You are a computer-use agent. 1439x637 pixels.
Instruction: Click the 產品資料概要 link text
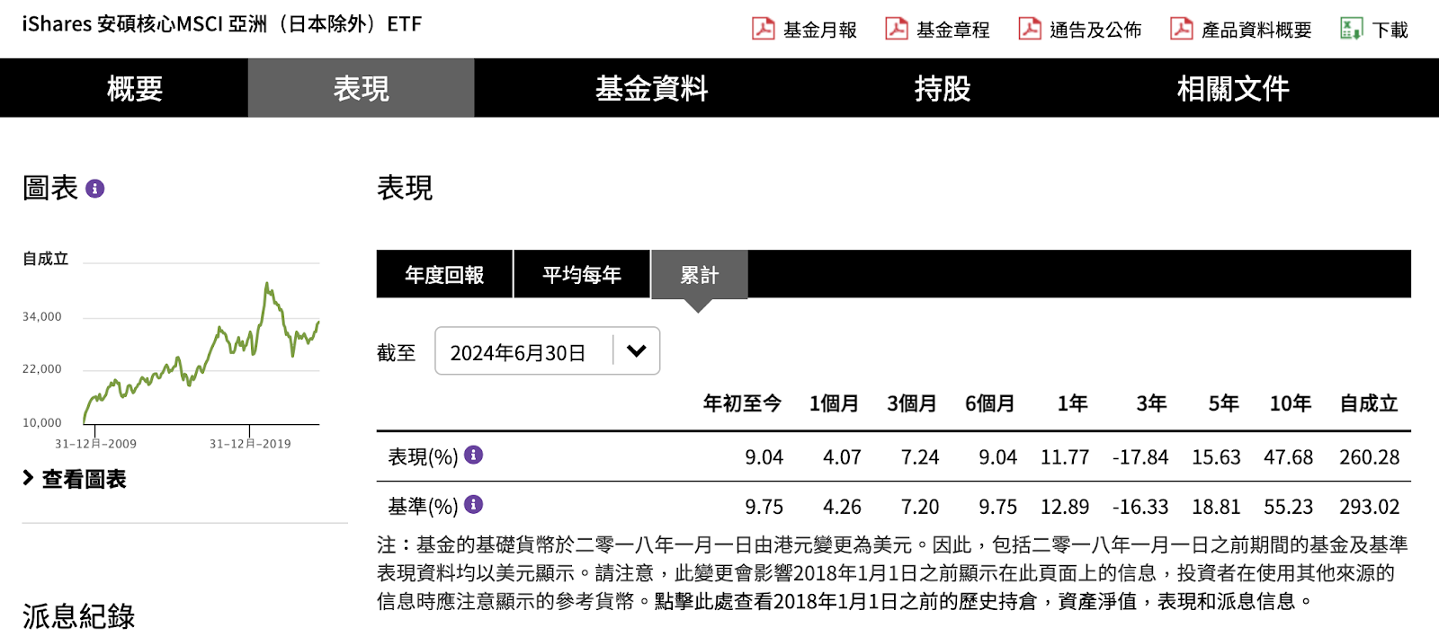click(1256, 30)
